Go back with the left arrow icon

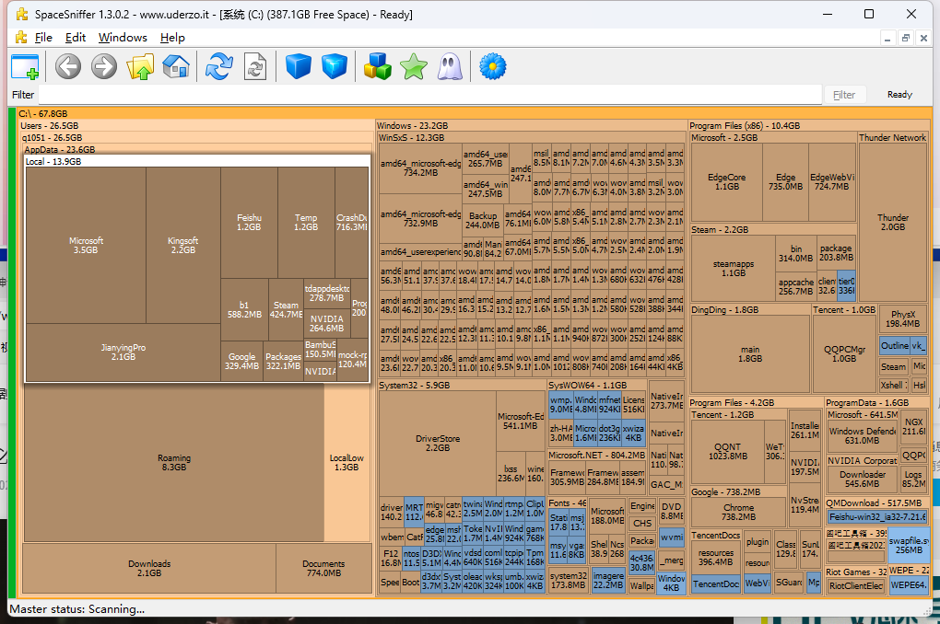(68, 66)
